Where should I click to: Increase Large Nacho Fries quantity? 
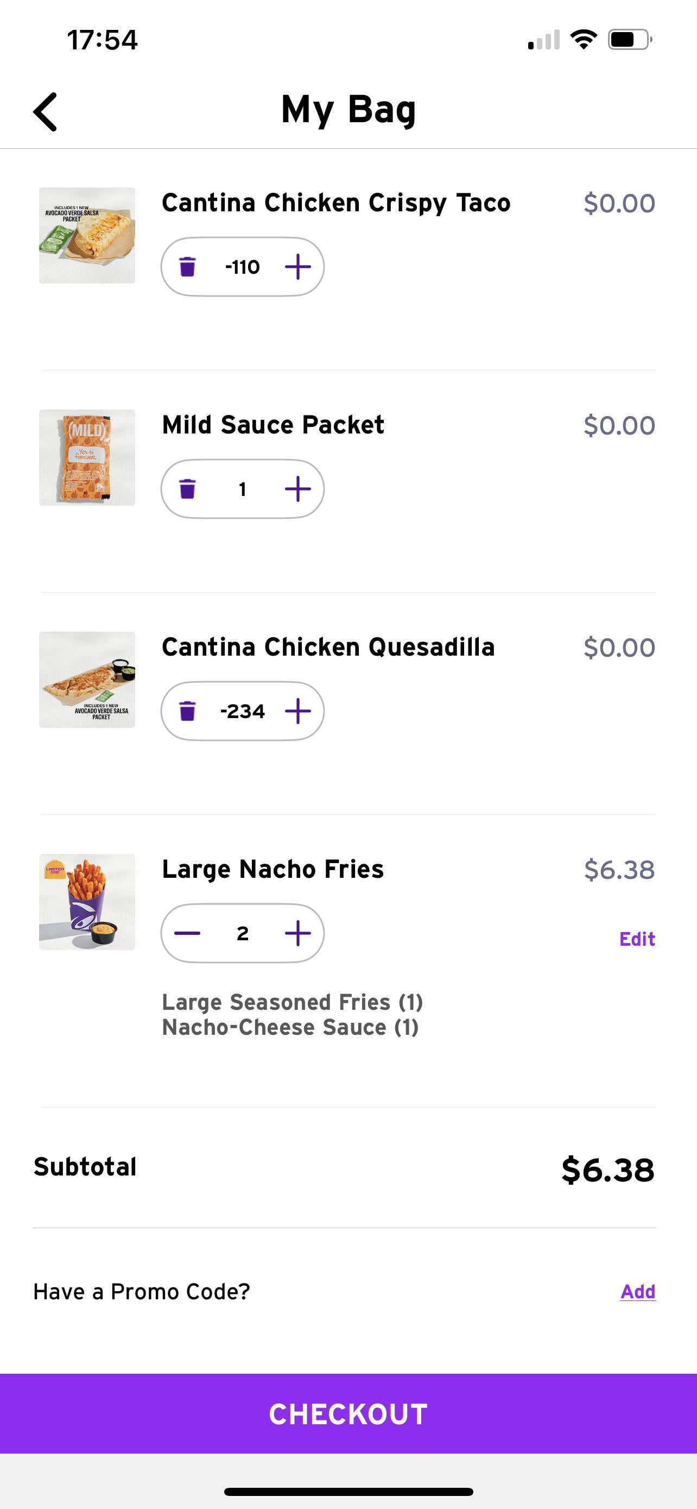pos(298,933)
